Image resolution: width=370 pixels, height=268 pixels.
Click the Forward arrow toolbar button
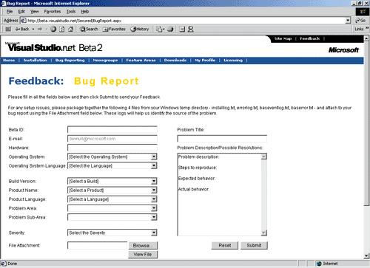(x=40, y=29)
